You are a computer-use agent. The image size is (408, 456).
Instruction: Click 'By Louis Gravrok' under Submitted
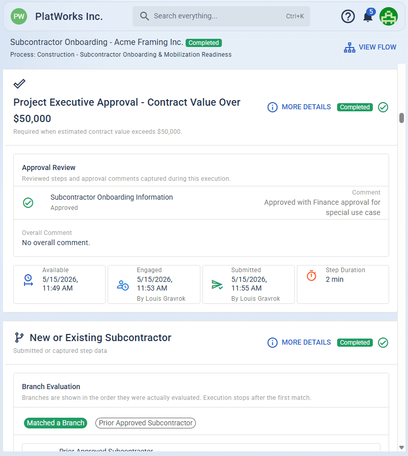[x=256, y=299]
